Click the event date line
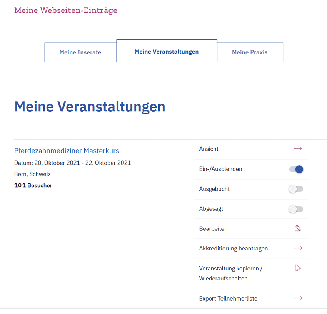Viewport: 327px width, 314px height. tap(72, 163)
